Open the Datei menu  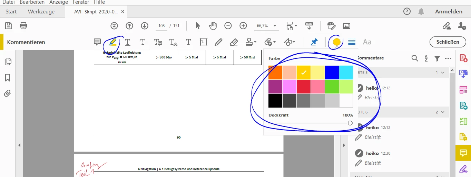point(9,2)
